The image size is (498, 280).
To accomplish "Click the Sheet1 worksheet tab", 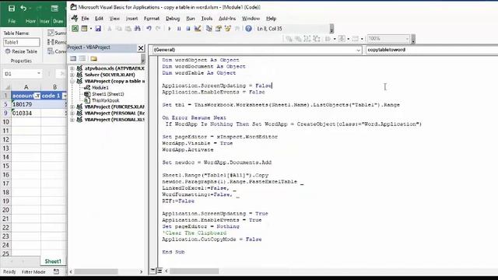I will 53,261.
